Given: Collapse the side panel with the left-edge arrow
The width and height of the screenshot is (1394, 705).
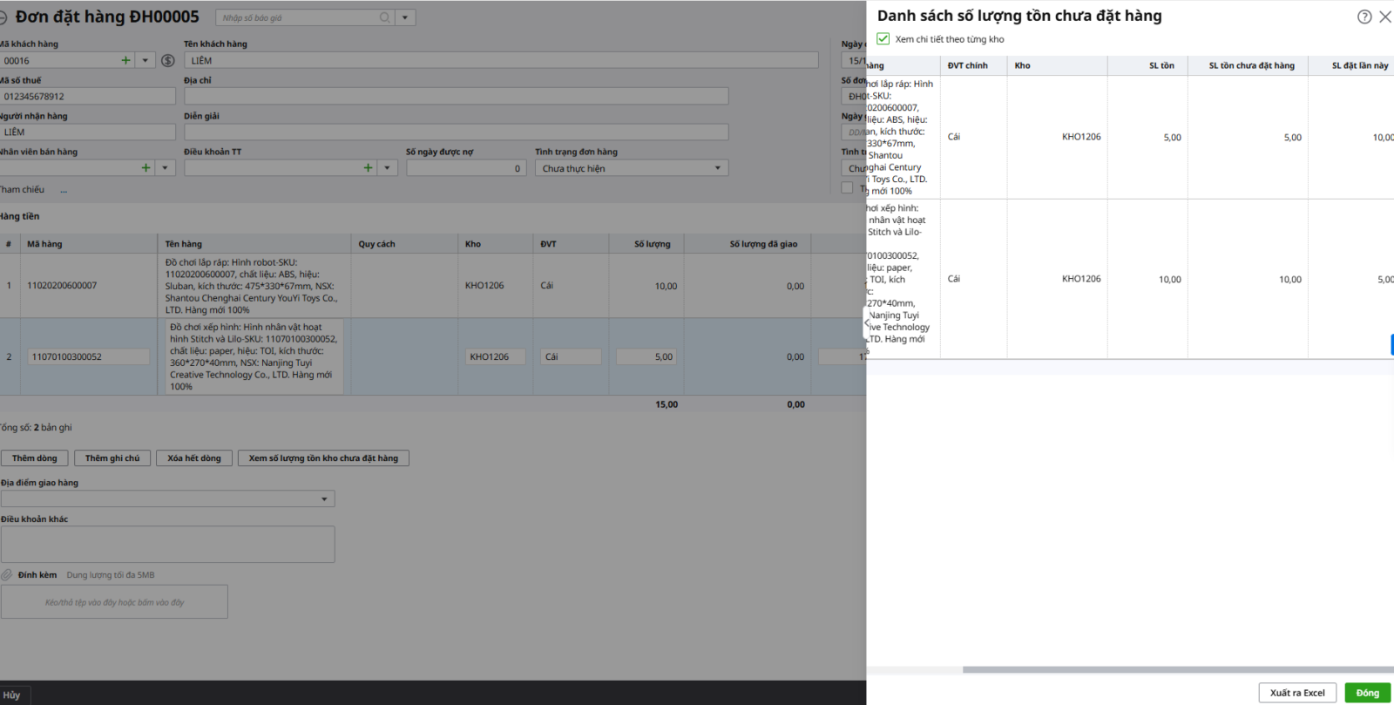Looking at the screenshot, I should pyautogui.click(x=867, y=322).
